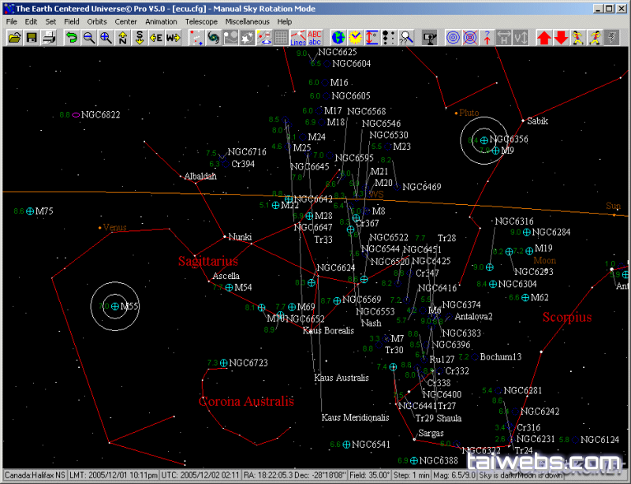
Task: Click the find object magnifier icon
Action: click(x=406, y=37)
